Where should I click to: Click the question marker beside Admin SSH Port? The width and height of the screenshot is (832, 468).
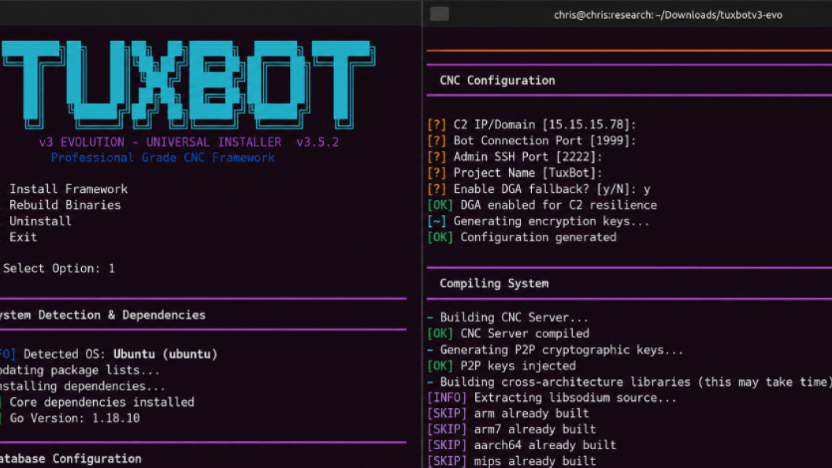click(436, 157)
